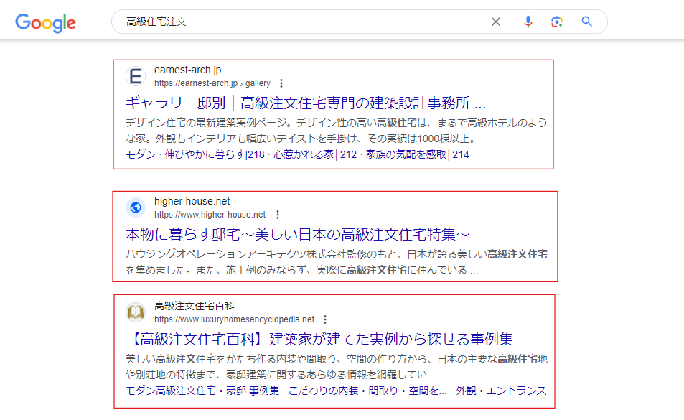684x420 pixels.
Task: Click the luxuryhomesencyclopedia.net URL text
Action: click(x=234, y=319)
